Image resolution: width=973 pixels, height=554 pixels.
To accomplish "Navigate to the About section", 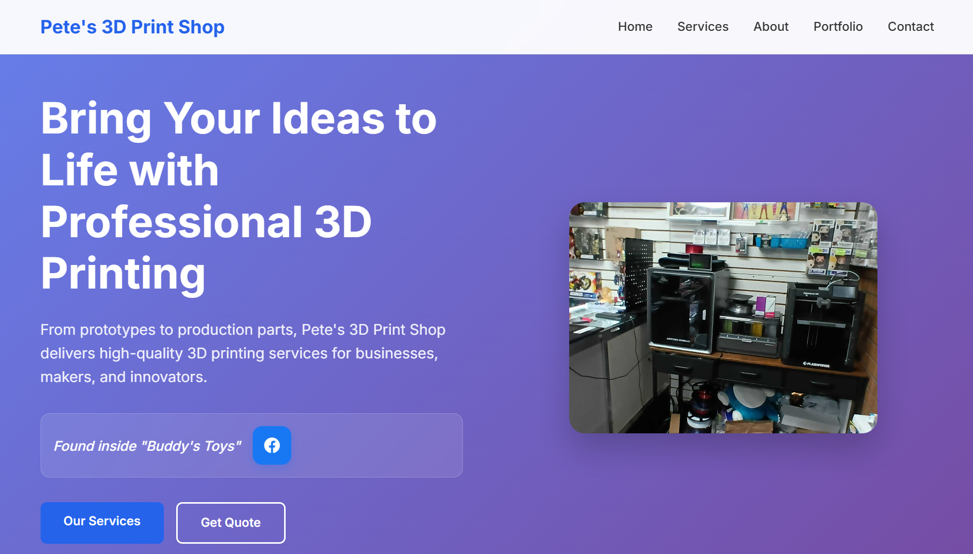I will (x=771, y=27).
